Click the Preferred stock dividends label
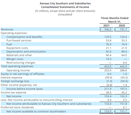 [17, 107]
